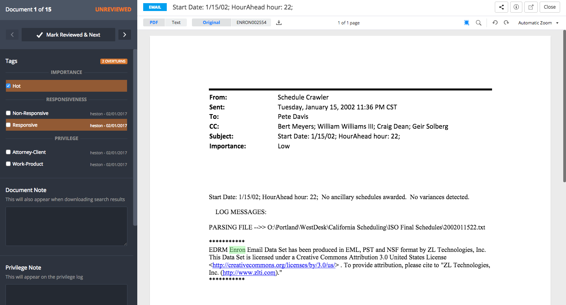566x305 pixels.
Task: Rotate page counterclockwise
Action: [495, 23]
